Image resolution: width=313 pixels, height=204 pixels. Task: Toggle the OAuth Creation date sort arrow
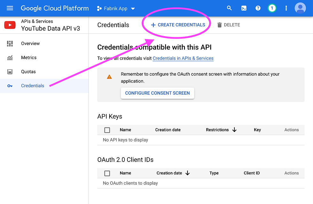[187, 173]
